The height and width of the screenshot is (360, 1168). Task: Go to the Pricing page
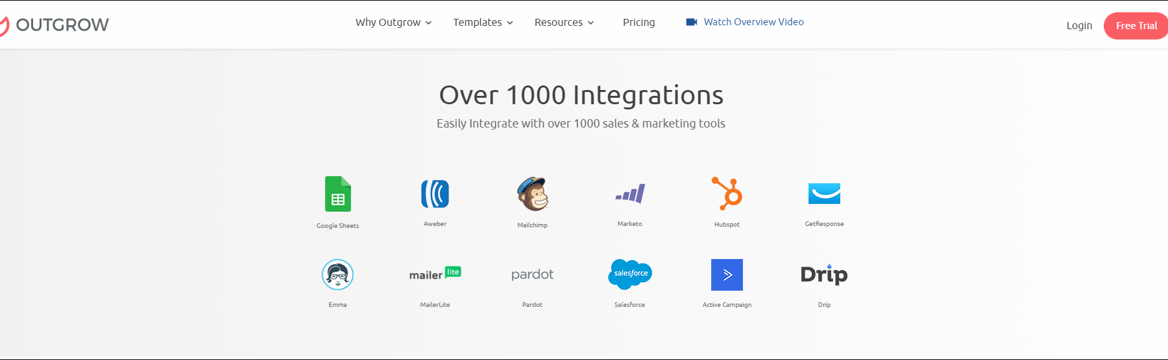click(x=639, y=23)
